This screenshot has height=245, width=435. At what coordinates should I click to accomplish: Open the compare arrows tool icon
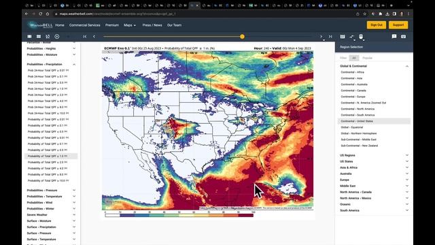coord(352,36)
